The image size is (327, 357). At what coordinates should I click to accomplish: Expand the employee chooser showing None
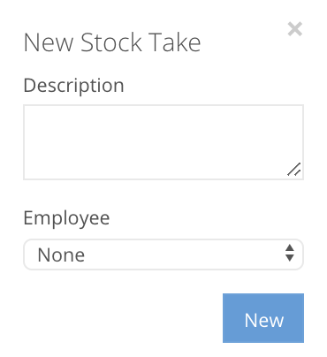163,254
